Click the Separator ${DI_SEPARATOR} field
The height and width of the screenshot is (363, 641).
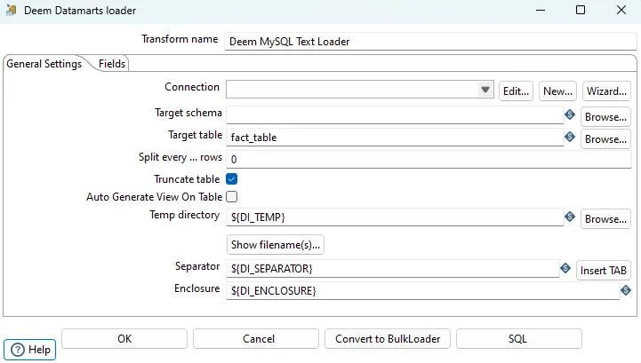393,268
